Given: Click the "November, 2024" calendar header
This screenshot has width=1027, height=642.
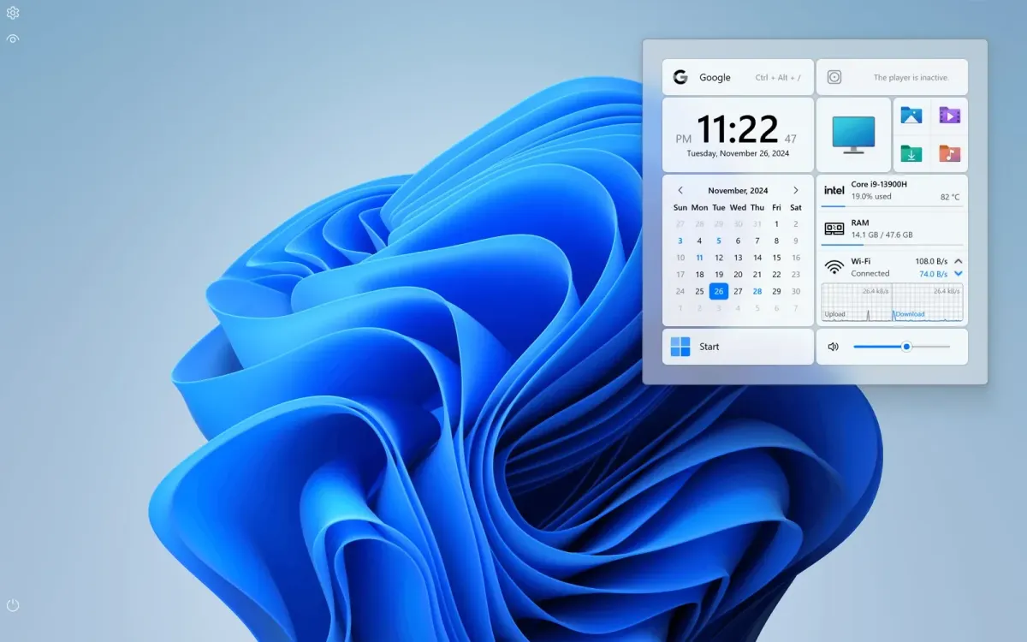Looking at the screenshot, I should (x=738, y=191).
